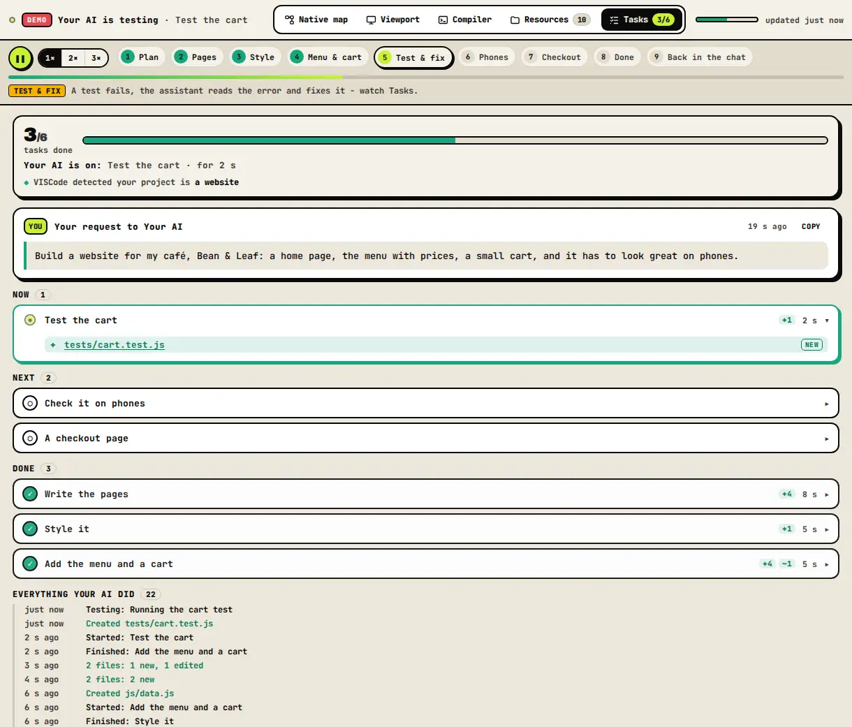This screenshot has height=727, width=852.
Task: Collapse the Test the cart task
Action: click(827, 321)
